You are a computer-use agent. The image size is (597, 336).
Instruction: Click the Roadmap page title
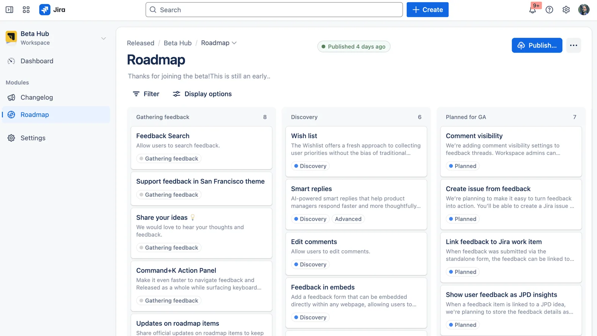point(156,60)
